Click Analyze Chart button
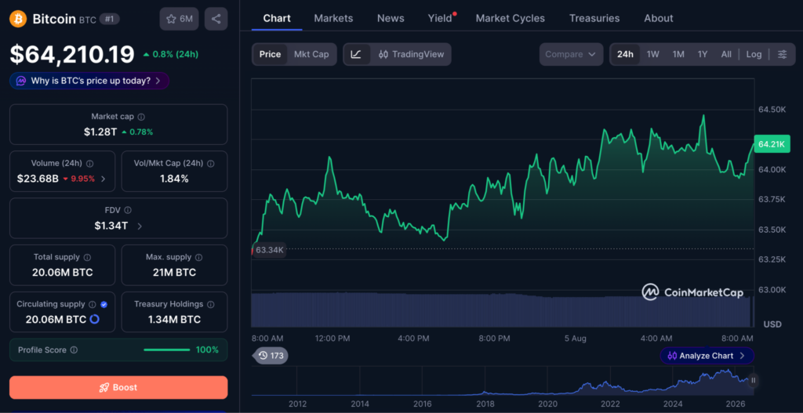Screen dimensions: 803x413 [707, 356]
